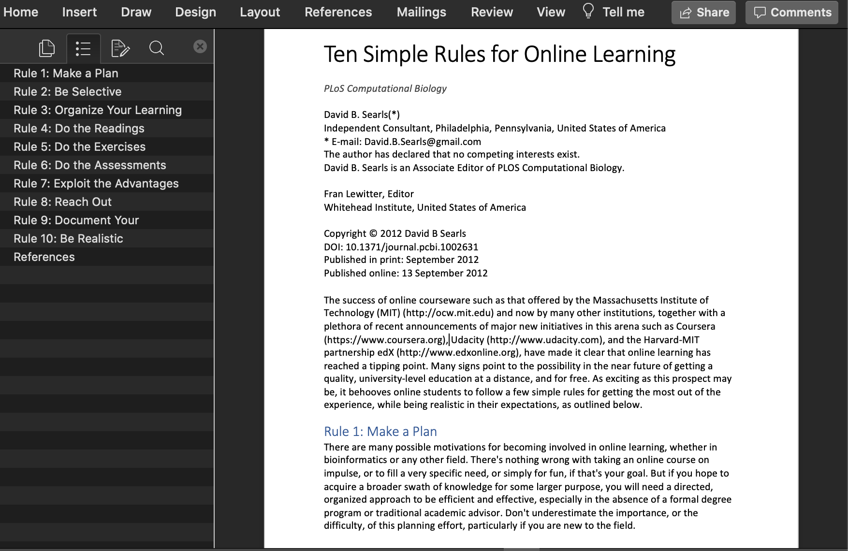Jump to Rule 7: Exploit the Advantages
This screenshot has height=551, width=848.
click(96, 184)
